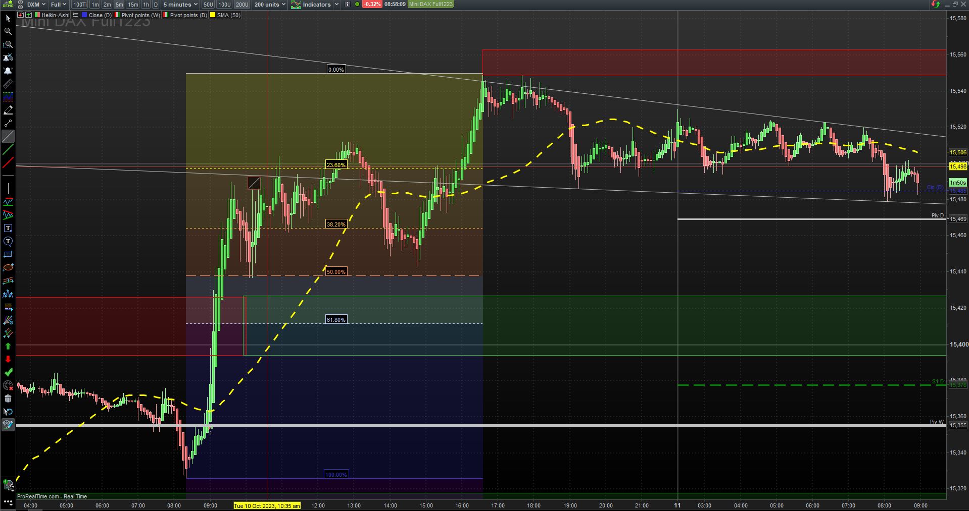The width and height of the screenshot is (969, 511).
Task: Open the DXM instrument dropdown
Action: [36, 5]
